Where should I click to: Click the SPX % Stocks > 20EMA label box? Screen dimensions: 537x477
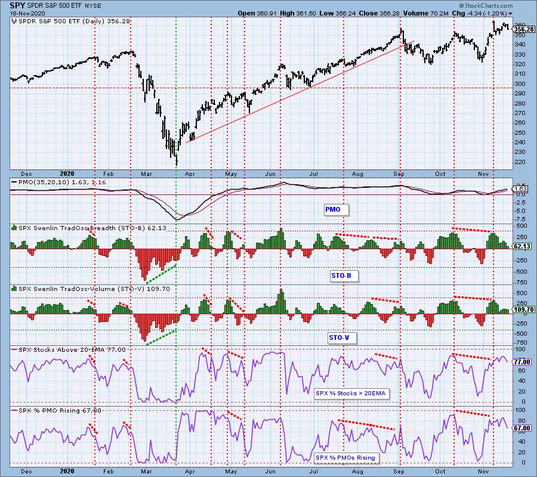(x=351, y=394)
